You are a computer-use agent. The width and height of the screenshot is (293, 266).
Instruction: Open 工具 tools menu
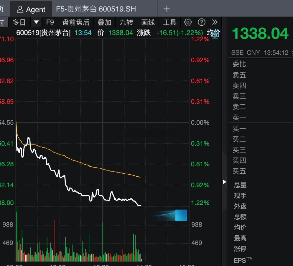(x=170, y=22)
